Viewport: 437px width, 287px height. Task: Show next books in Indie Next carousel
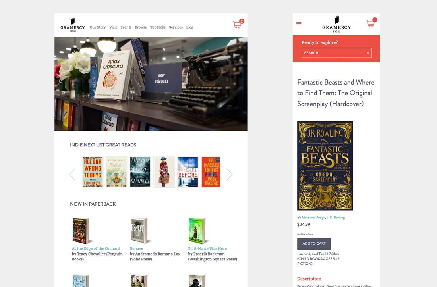pos(229,175)
